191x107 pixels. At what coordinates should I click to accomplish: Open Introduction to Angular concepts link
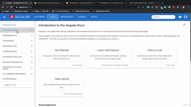[115, 65]
